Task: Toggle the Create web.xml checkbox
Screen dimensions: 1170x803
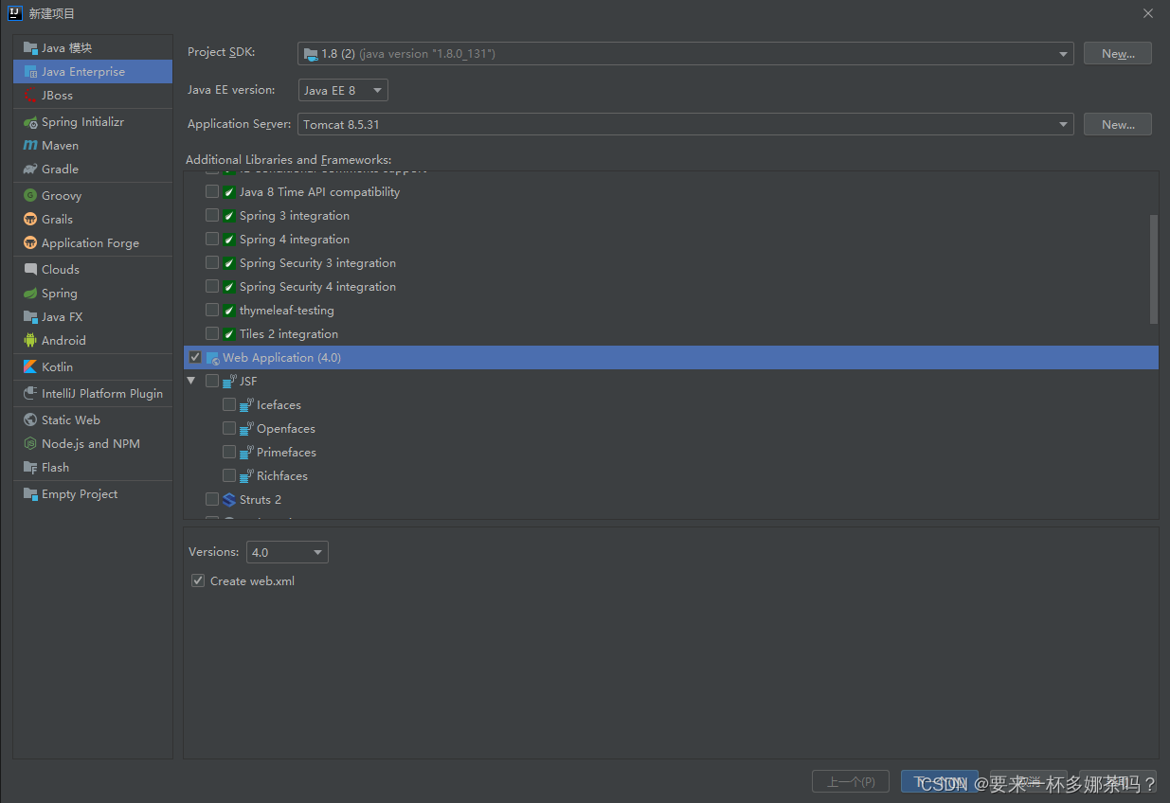Action: click(198, 580)
